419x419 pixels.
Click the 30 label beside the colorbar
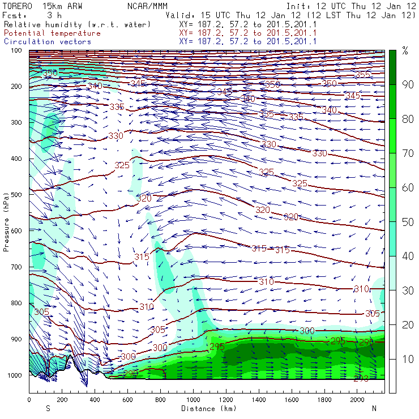(408, 290)
